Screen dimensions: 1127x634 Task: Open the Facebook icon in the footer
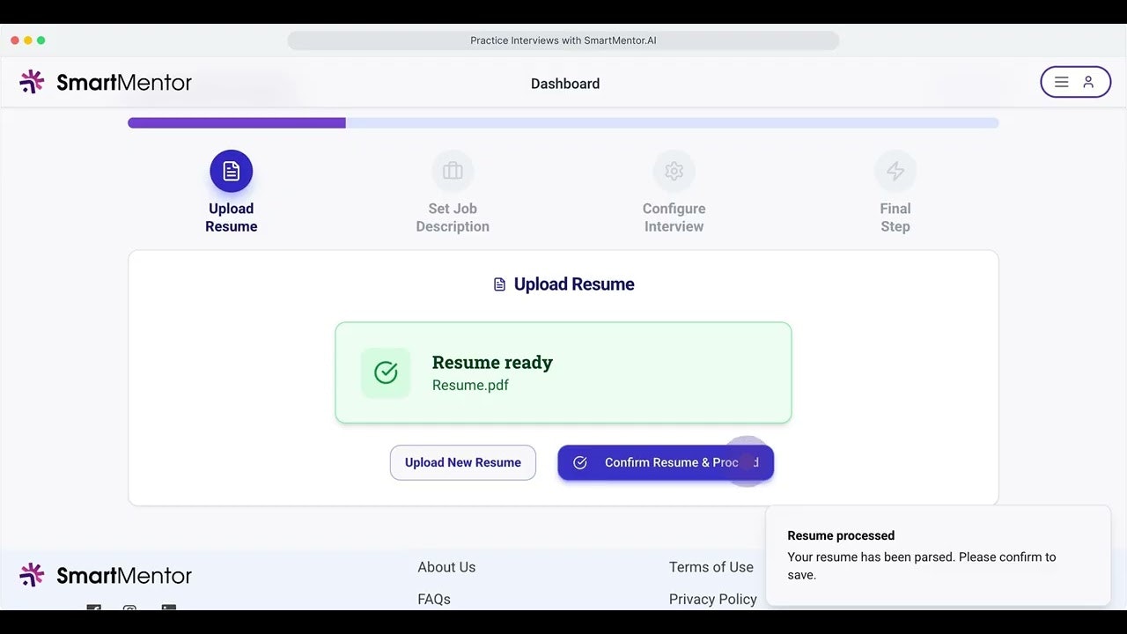93,608
